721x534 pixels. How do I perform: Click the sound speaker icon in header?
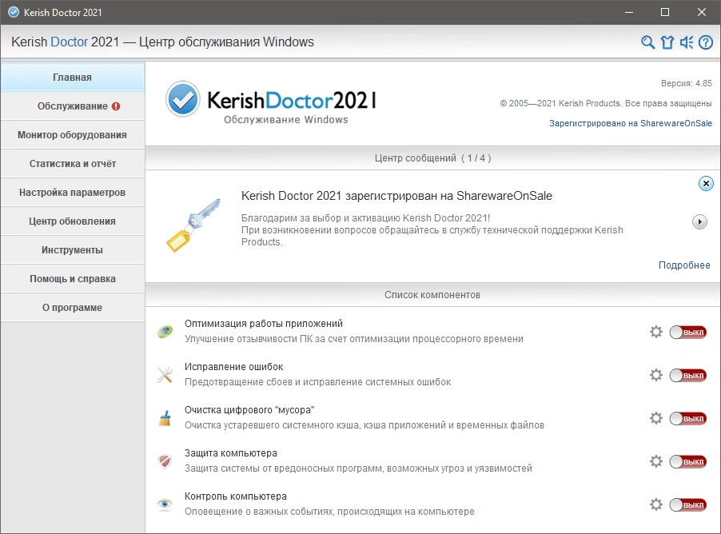[687, 42]
